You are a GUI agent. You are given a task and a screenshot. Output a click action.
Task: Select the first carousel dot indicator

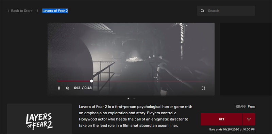pyautogui.click(x=128, y=99)
